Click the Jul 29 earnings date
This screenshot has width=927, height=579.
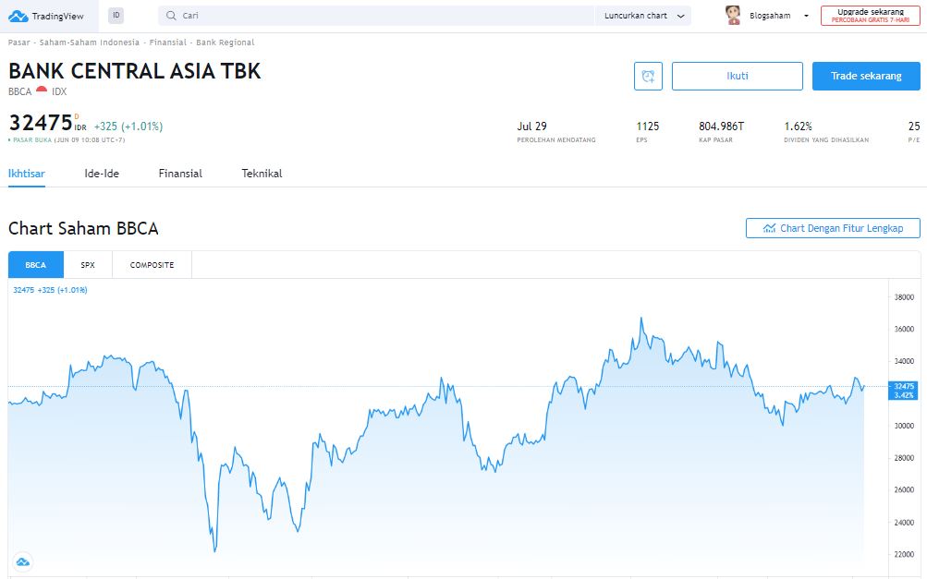532,127
